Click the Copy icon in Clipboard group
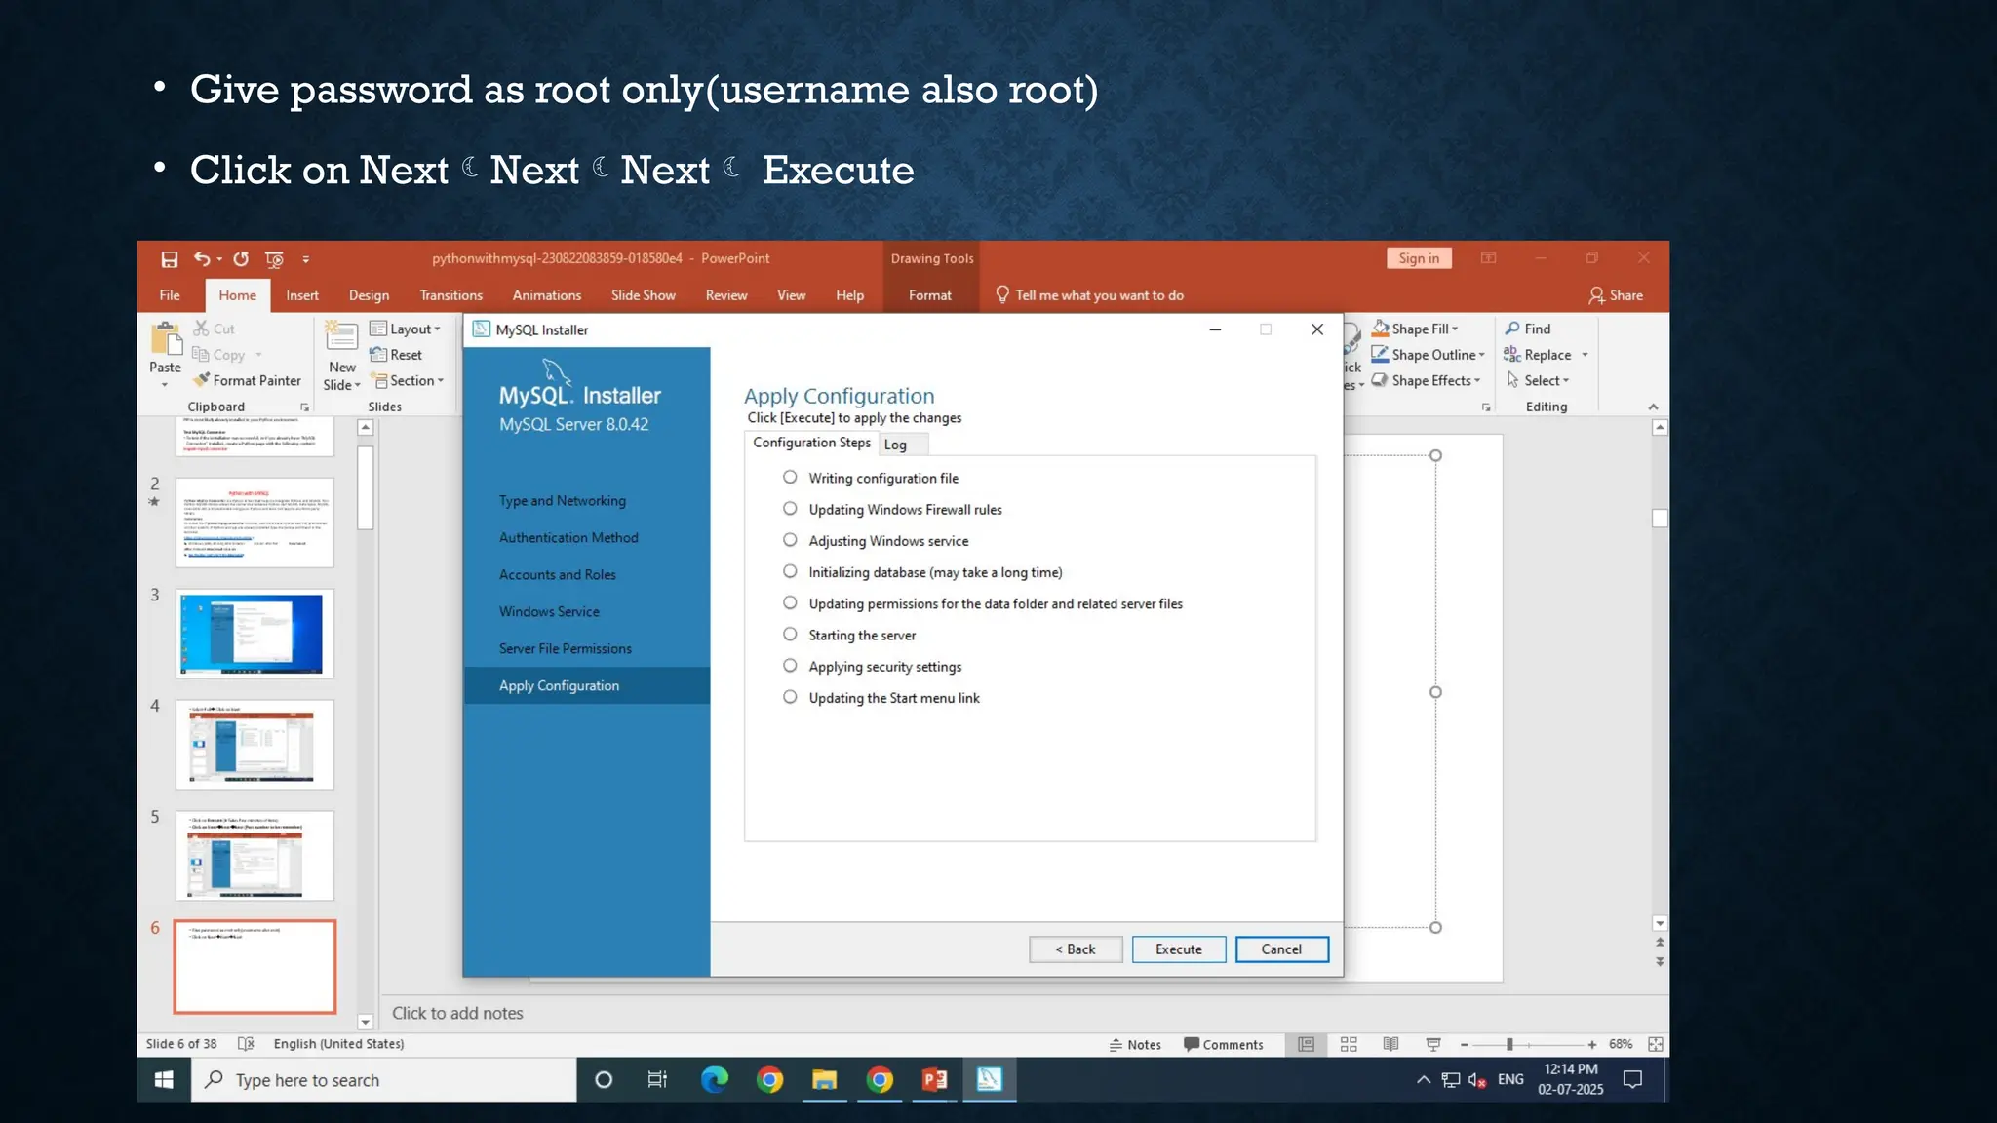Viewport: 1997px width, 1123px height. pos(201,354)
